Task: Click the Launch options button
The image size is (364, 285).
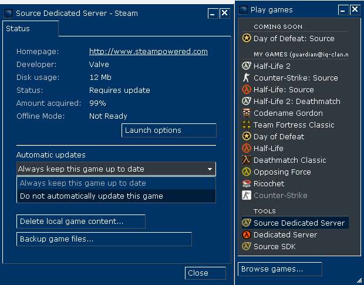Action: point(169,130)
